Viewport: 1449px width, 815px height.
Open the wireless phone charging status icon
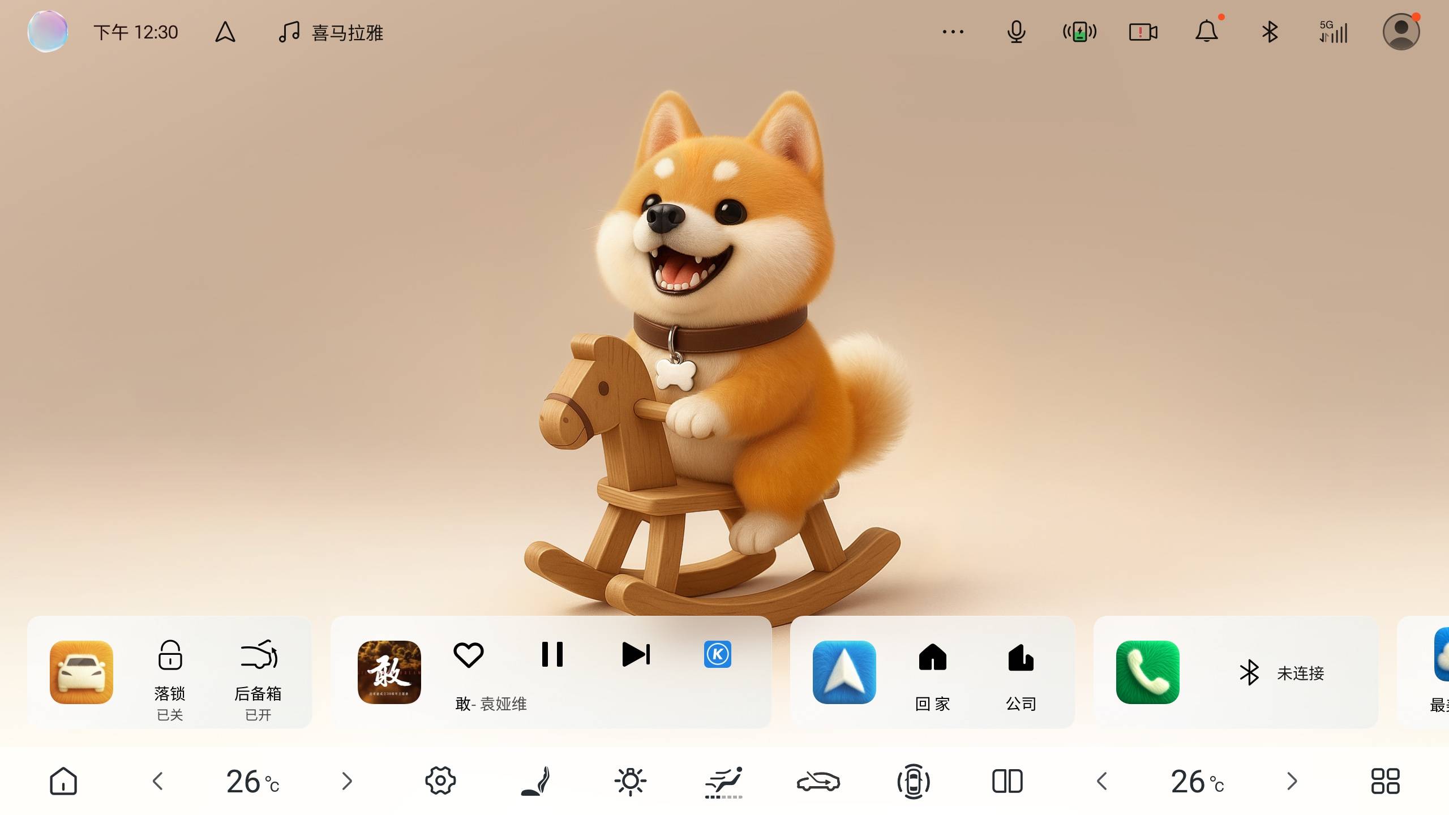1079,32
